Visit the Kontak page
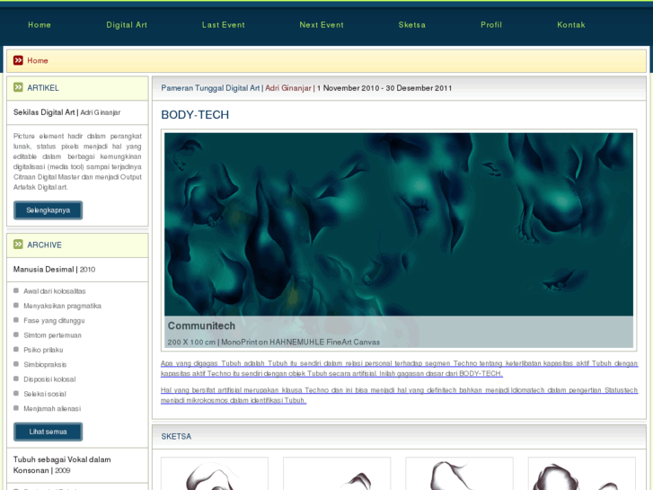653x490 pixels. (x=571, y=25)
